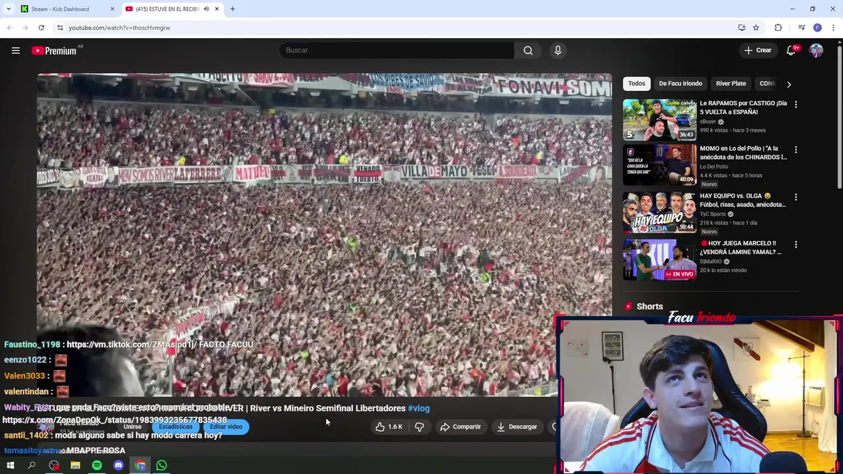The height and width of the screenshot is (474, 843).
Task: Close the Kick Dashboard tab
Action: click(x=112, y=9)
